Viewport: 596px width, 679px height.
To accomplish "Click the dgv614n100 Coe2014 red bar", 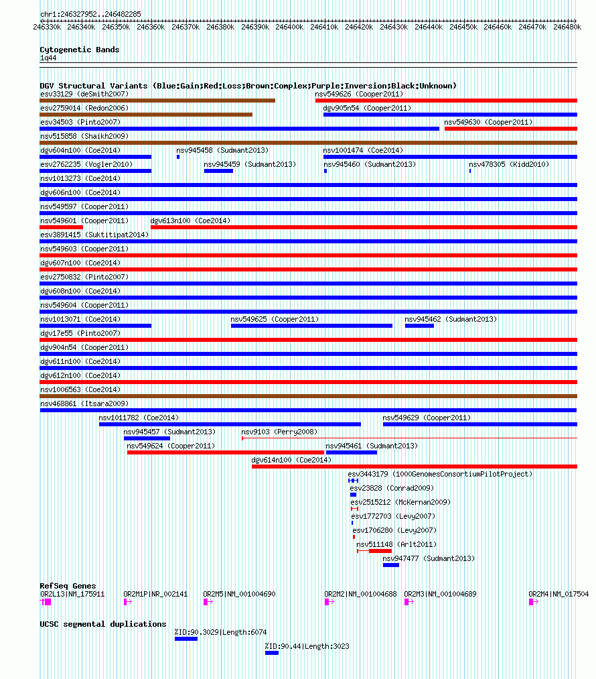I will (415, 467).
